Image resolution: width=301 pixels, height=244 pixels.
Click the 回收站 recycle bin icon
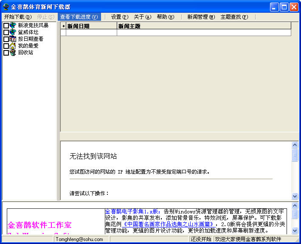coord(13,52)
